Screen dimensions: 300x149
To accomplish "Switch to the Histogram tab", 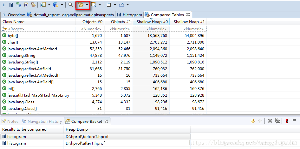I will (129, 15).
